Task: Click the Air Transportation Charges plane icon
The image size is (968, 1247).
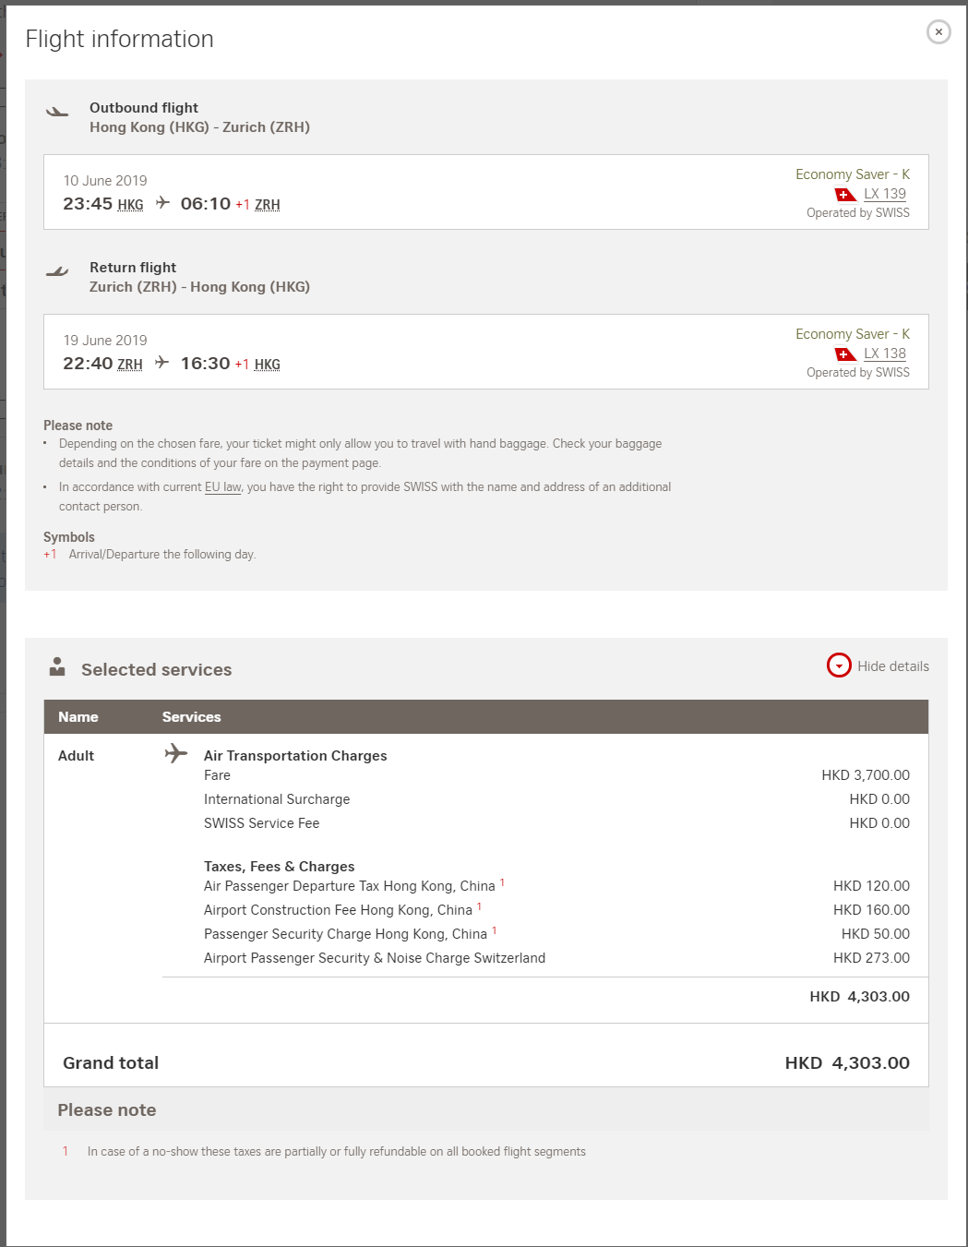Action: (175, 754)
